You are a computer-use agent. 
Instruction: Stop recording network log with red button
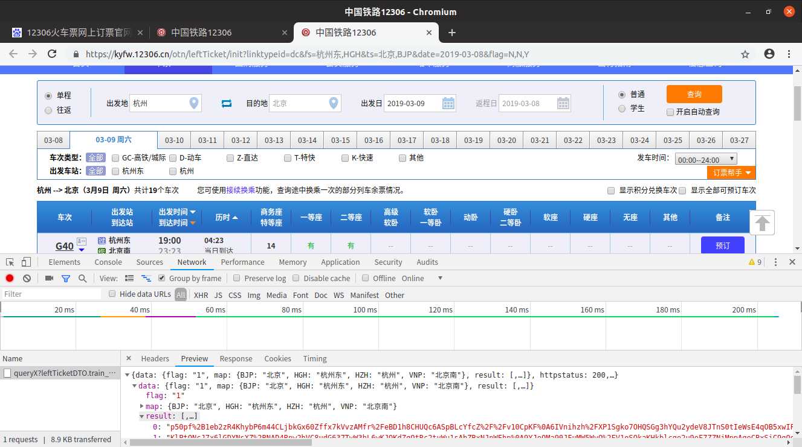pyautogui.click(x=10, y=278)
